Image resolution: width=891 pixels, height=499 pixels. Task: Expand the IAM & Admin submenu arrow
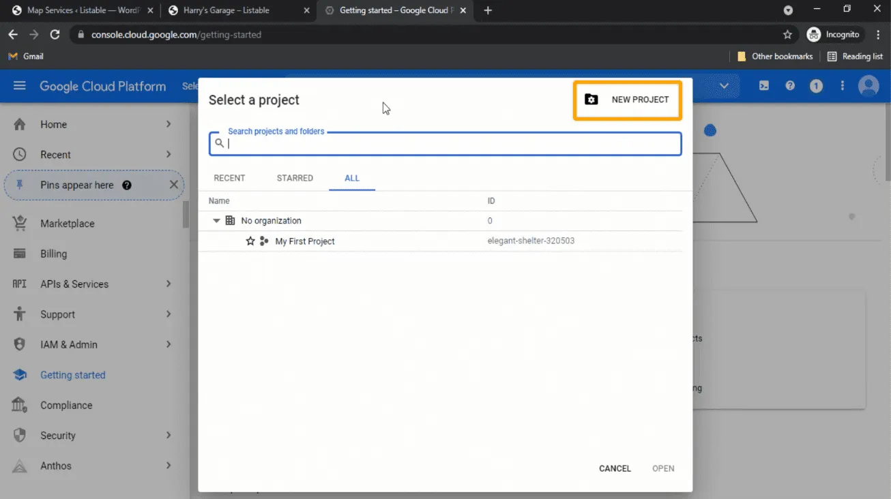(x=169, y=344)
